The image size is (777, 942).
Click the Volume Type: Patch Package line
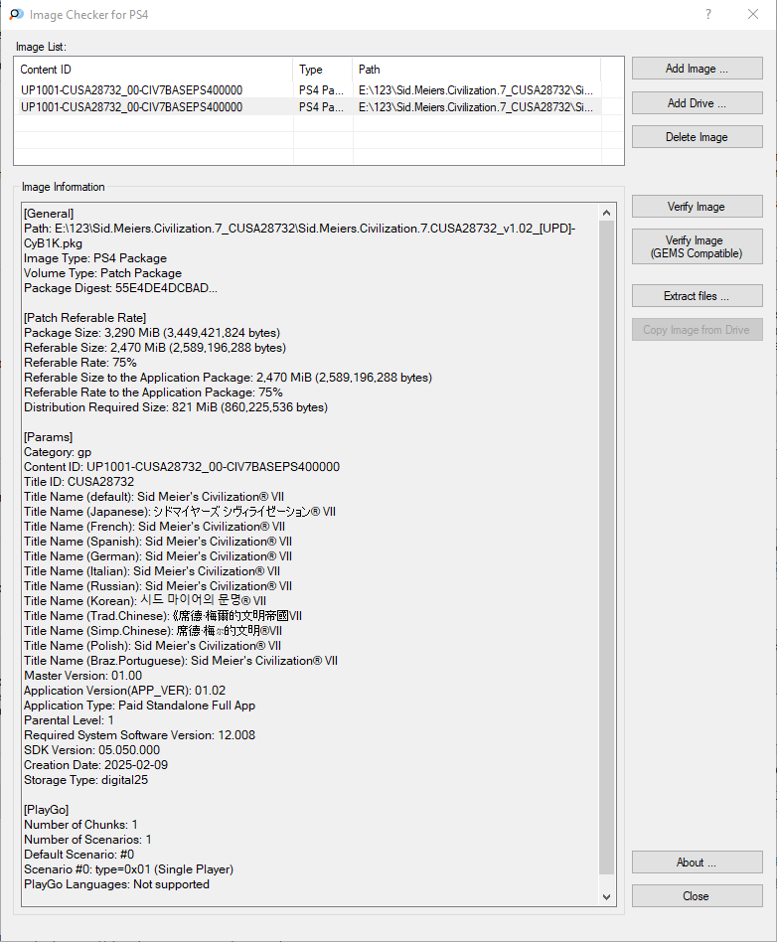coord(102,273)
